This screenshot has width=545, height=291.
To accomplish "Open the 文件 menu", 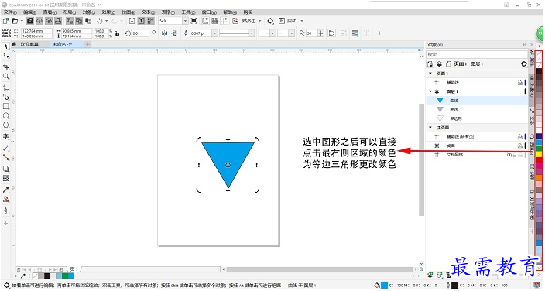I will click(10, 12).
